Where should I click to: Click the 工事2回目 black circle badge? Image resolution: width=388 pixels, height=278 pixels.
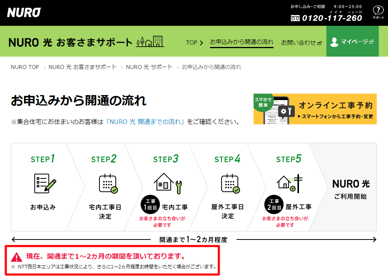274,205
